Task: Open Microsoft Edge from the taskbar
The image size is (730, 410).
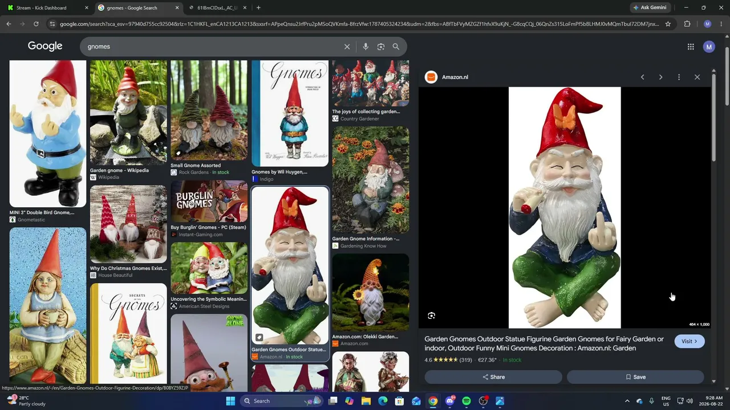Action: click(383, 401)
